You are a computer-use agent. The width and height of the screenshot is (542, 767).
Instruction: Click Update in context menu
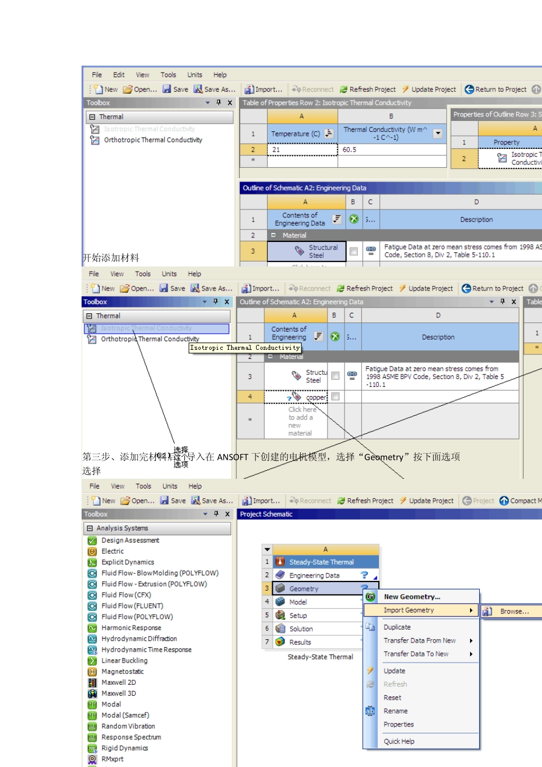[394, 671]
